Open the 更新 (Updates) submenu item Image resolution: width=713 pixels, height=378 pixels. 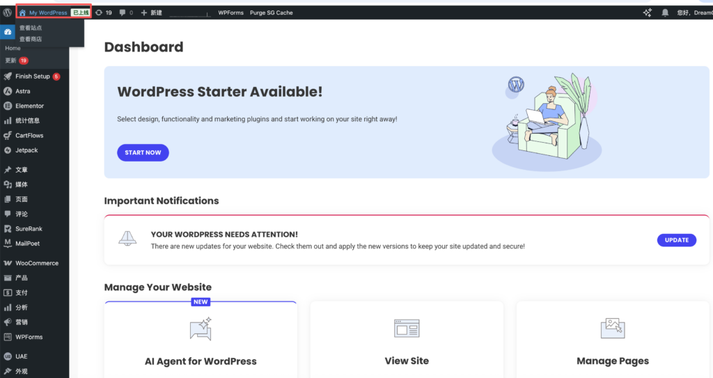click(11, 61)
